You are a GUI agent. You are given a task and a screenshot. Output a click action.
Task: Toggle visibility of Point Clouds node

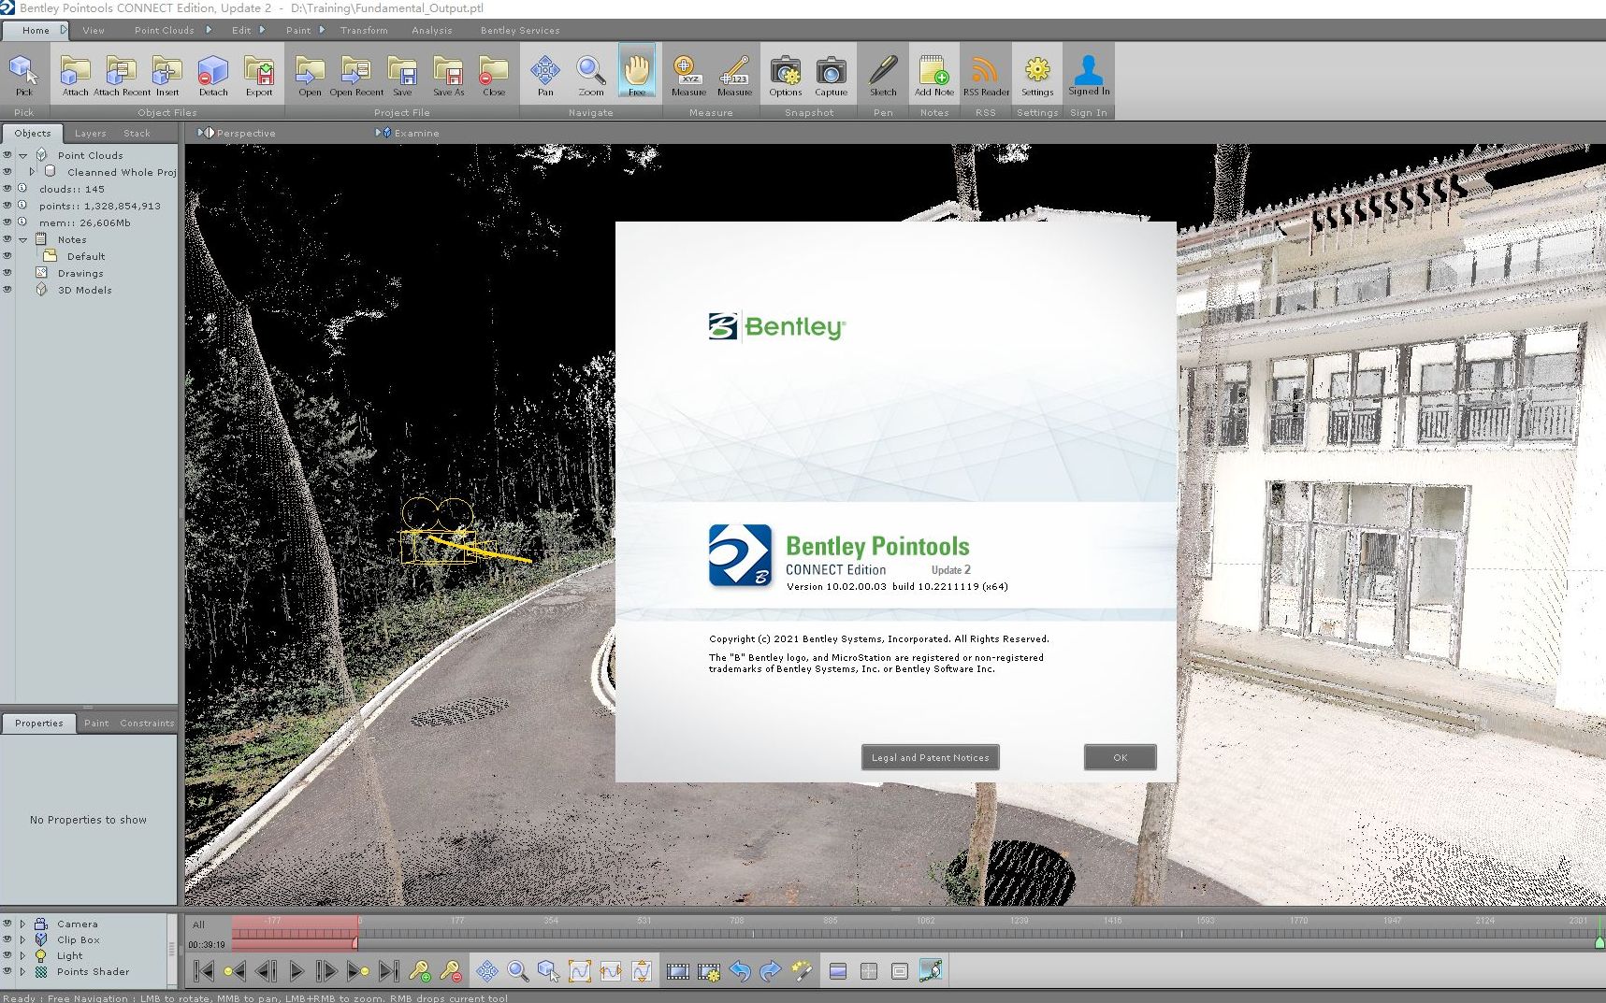(x=7, y=155)
